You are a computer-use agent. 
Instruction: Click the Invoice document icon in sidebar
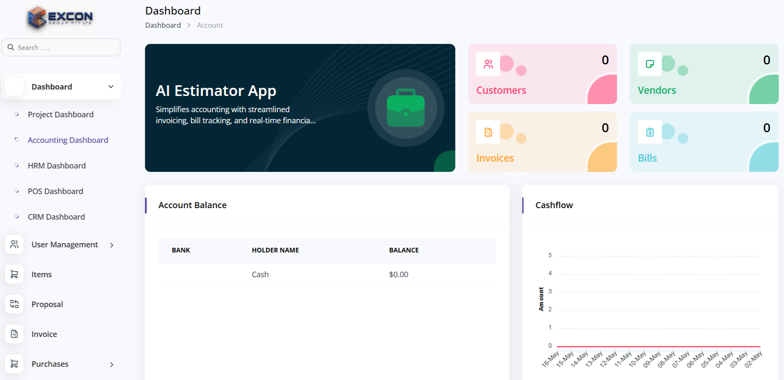(x=15, y=334)
